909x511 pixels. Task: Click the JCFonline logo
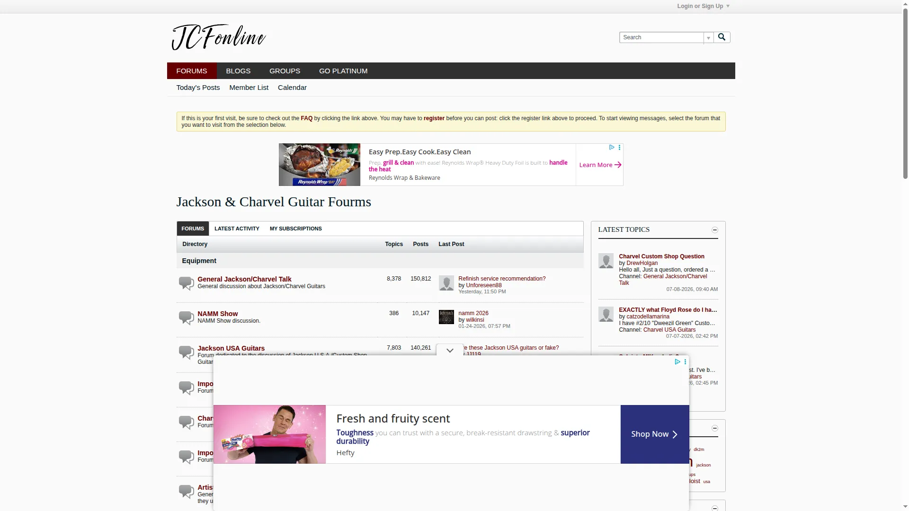tap(218, 37)
